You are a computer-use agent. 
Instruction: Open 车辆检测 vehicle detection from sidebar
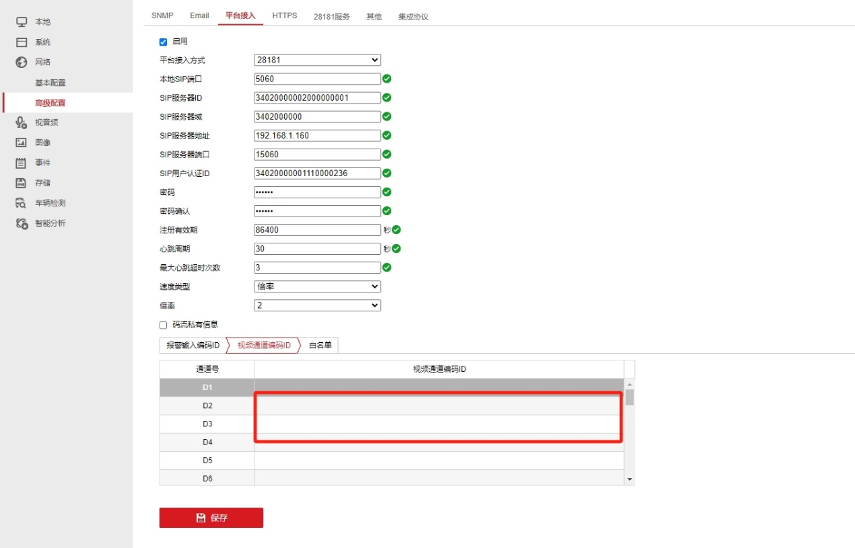(21, 202)
